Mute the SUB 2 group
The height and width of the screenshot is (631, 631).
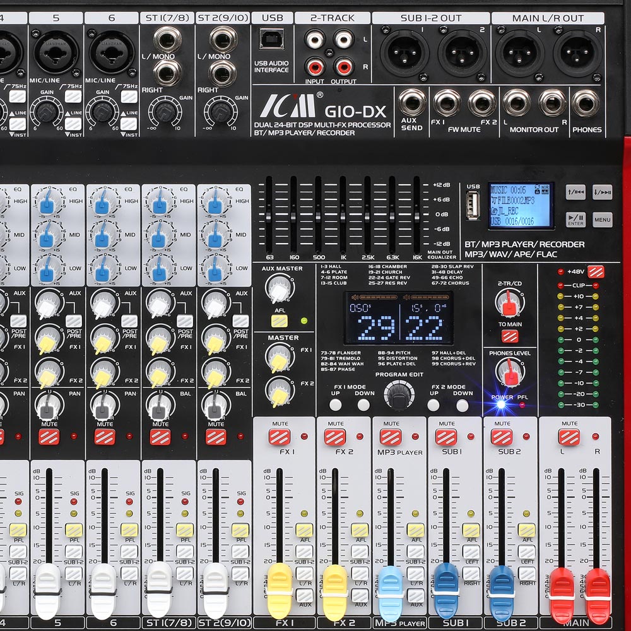click(x=502, y=437)
